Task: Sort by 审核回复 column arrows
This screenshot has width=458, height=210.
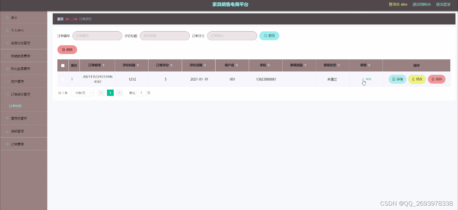Action: [x=305, y=65]
